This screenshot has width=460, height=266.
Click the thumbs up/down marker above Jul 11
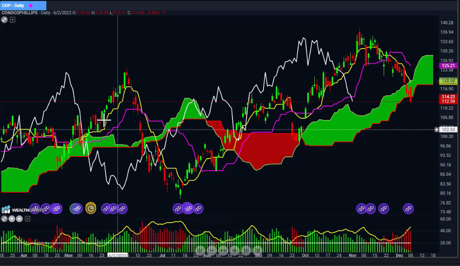[x=178, y=209]
